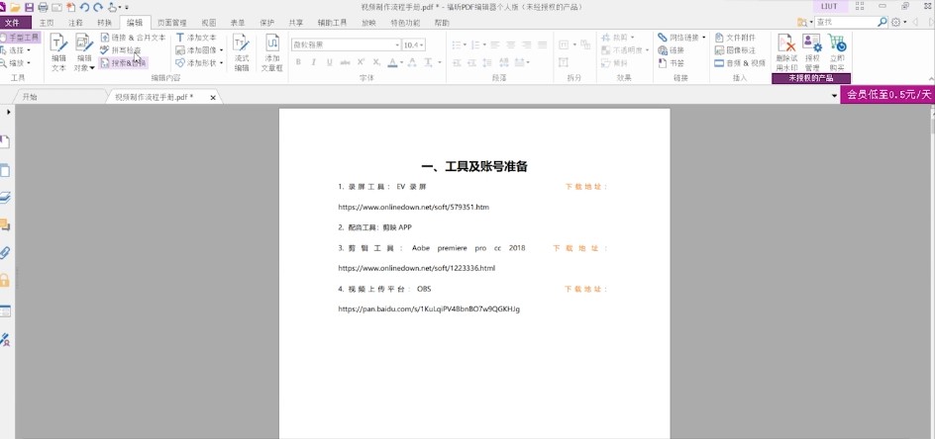Switch to the 保护 protect ribbon tab
The height and width of the screenshot is (439, 935).
click(266, 23)
